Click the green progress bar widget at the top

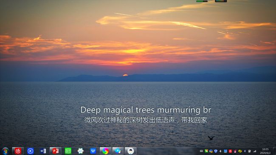202,1
